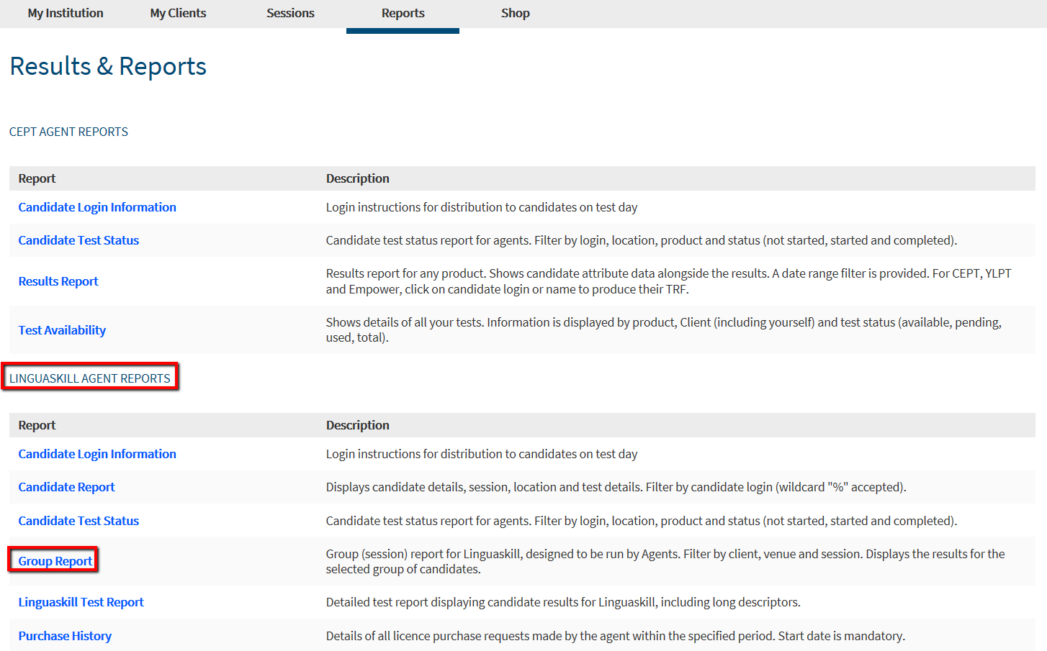Screen dimensions: 1047x651
Task: Click the Test Availability description text
Action: pos(663,330)
